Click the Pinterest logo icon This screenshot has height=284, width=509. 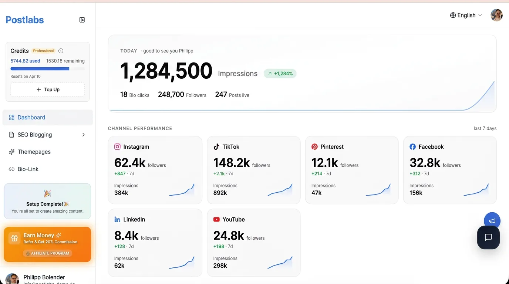pos(314,147)
